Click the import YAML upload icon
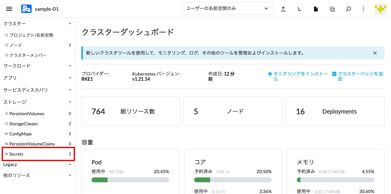Screen dimensions: 391x194 (283, 9)
